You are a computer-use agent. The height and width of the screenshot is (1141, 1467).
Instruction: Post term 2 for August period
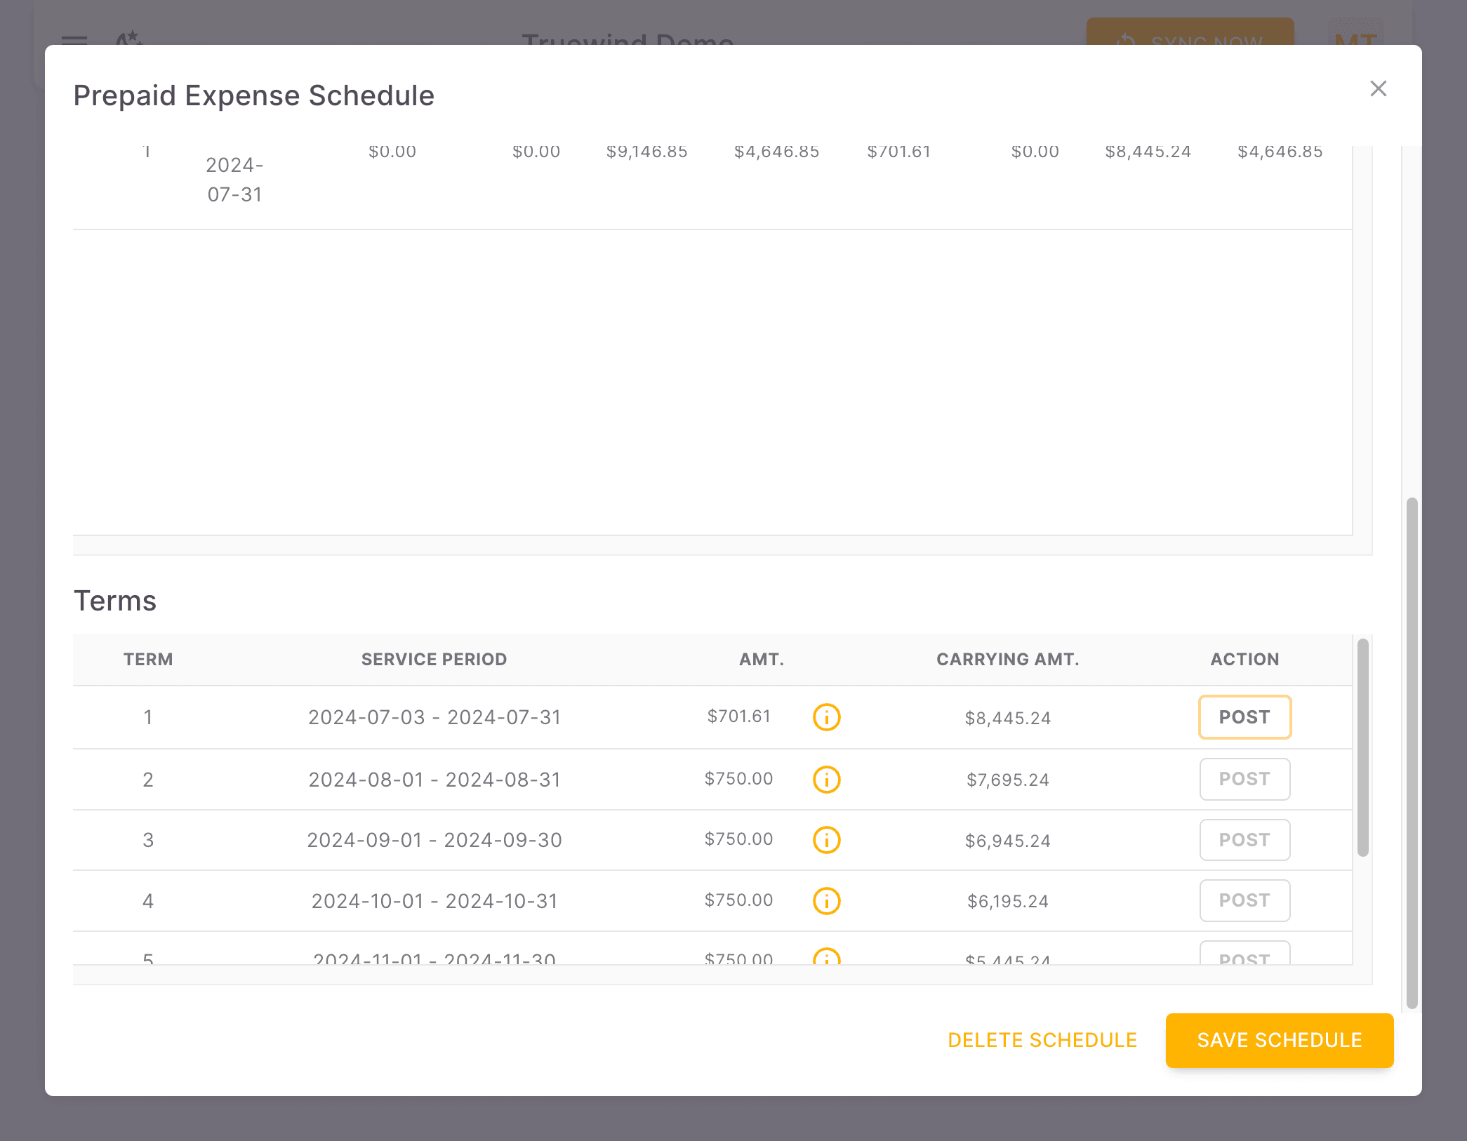pos(1244,779)
